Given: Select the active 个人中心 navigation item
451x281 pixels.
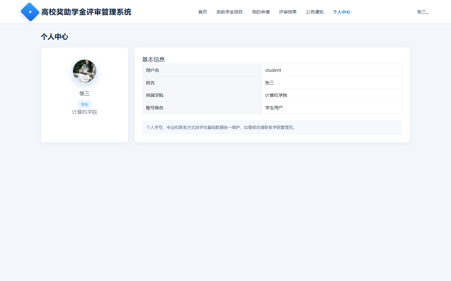Looking at the screenshot, I should 342,12.
